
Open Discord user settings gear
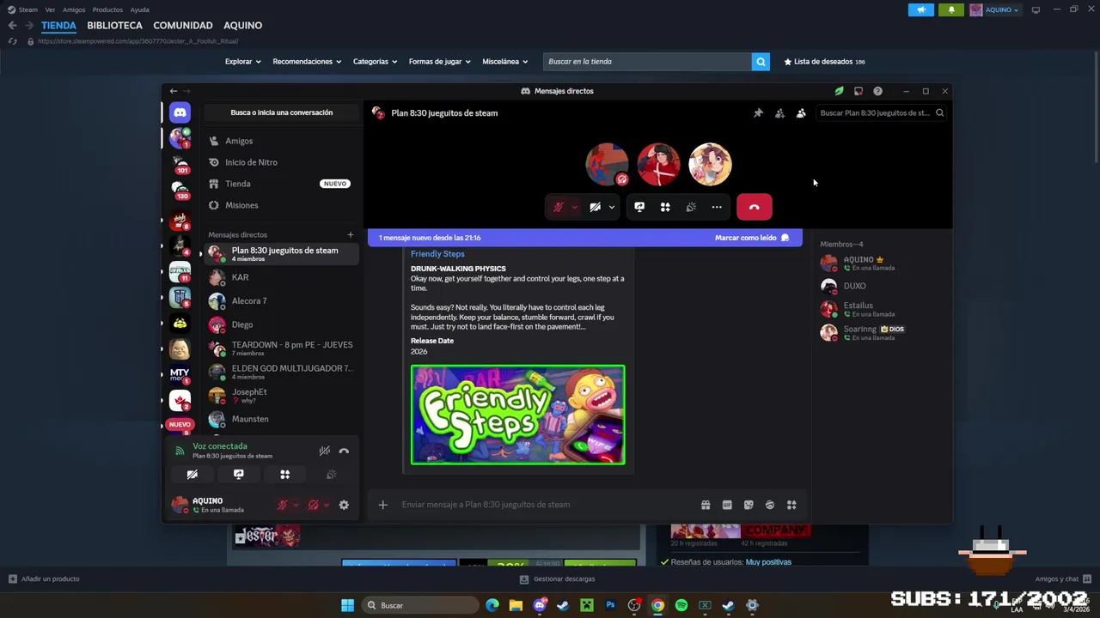(x=344, y=505)
